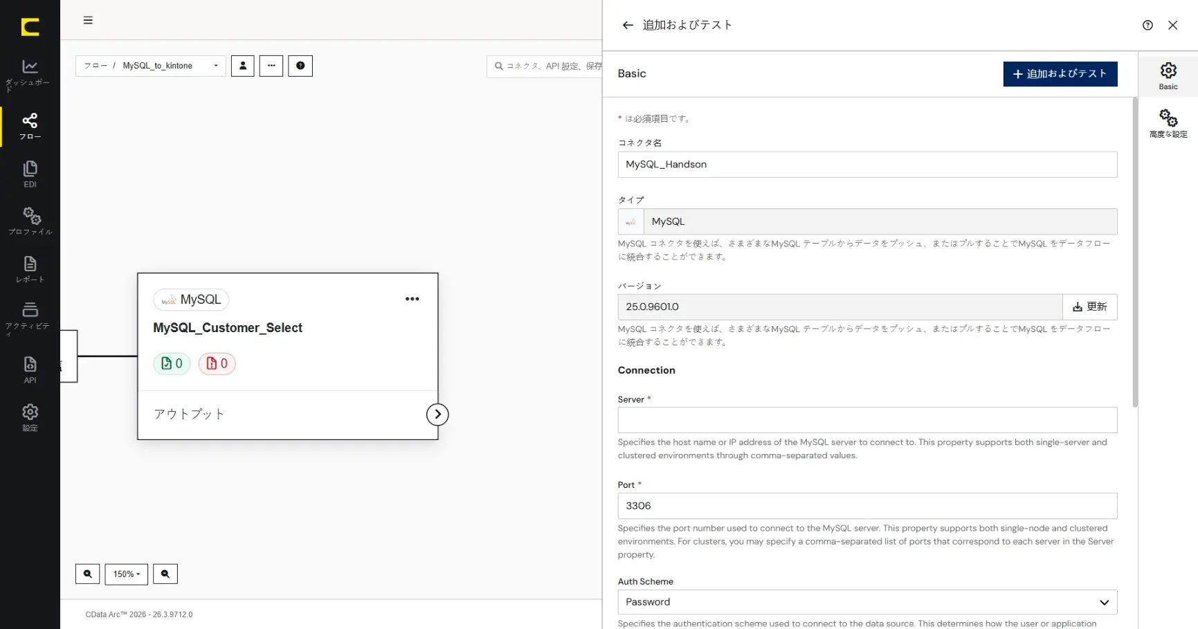
Task: Click the アウトプット arrow circle on the connector
Action: tap(437, 414)
